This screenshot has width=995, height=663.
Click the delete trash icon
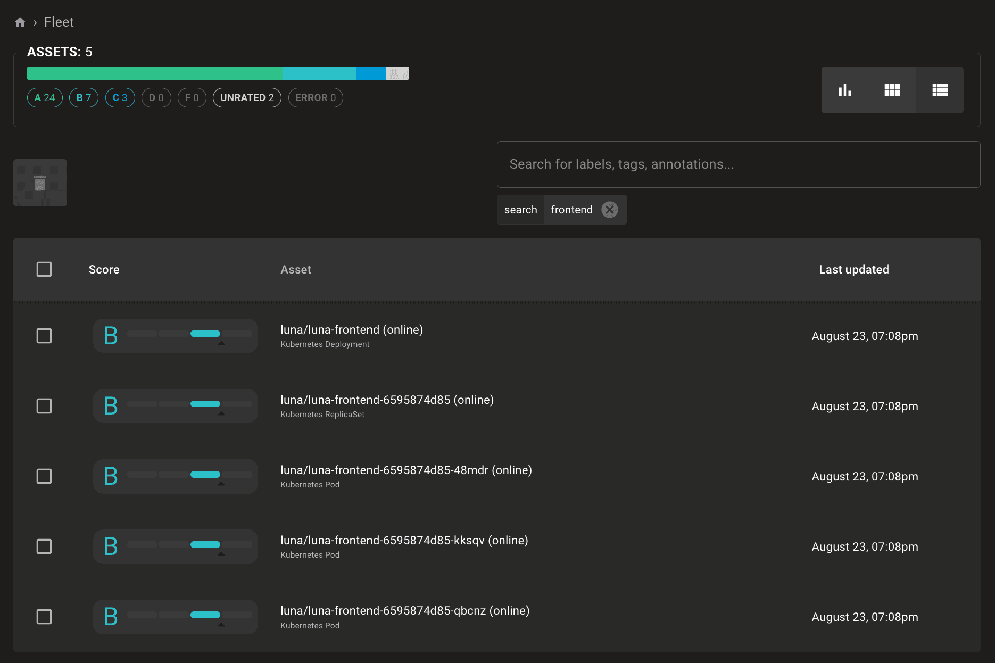(x=40, y=183)
